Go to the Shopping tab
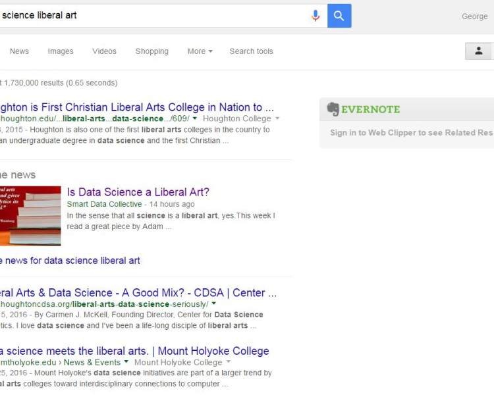 tap(151, 51)
